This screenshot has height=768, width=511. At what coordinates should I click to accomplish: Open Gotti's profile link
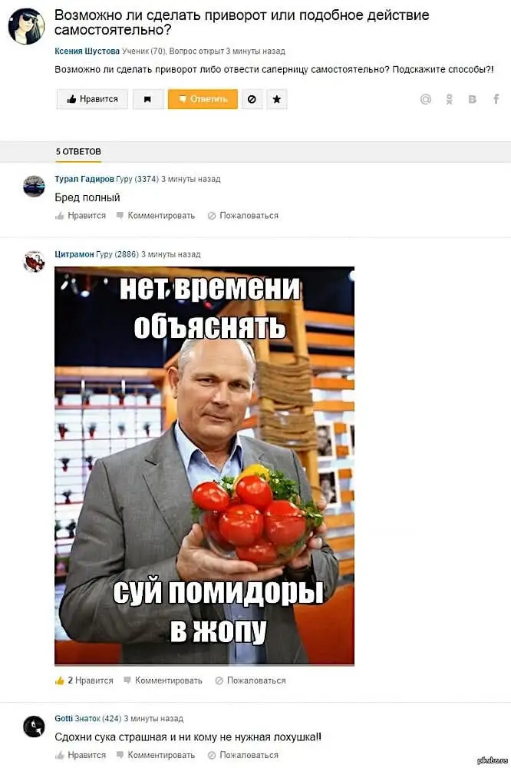tap(64, 719)
